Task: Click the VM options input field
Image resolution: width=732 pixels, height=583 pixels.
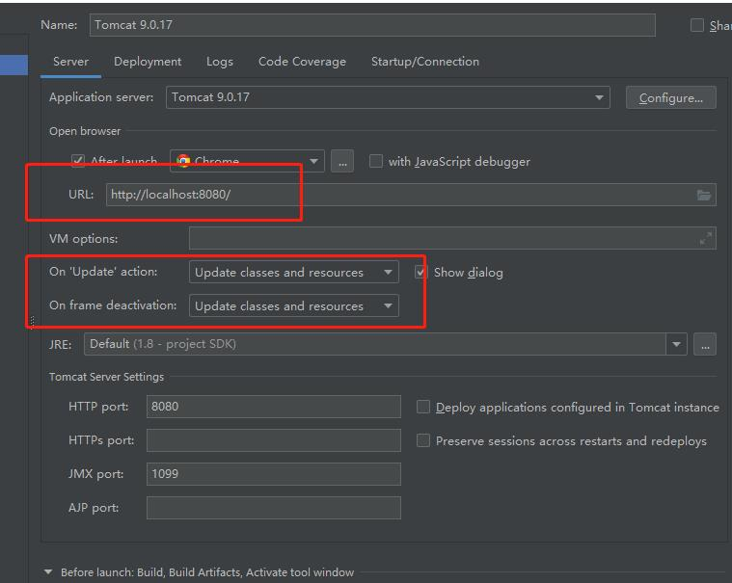Action: [x=452, y=238]
